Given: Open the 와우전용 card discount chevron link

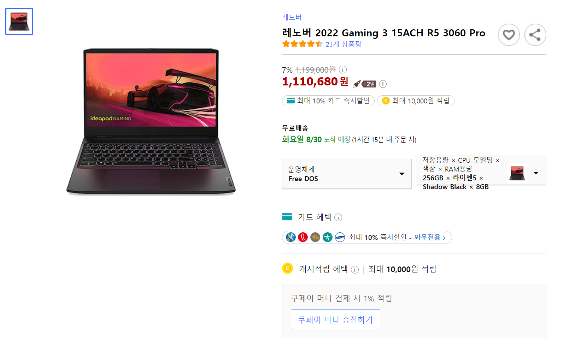Looking at the screenshot, I should (430, 237).
